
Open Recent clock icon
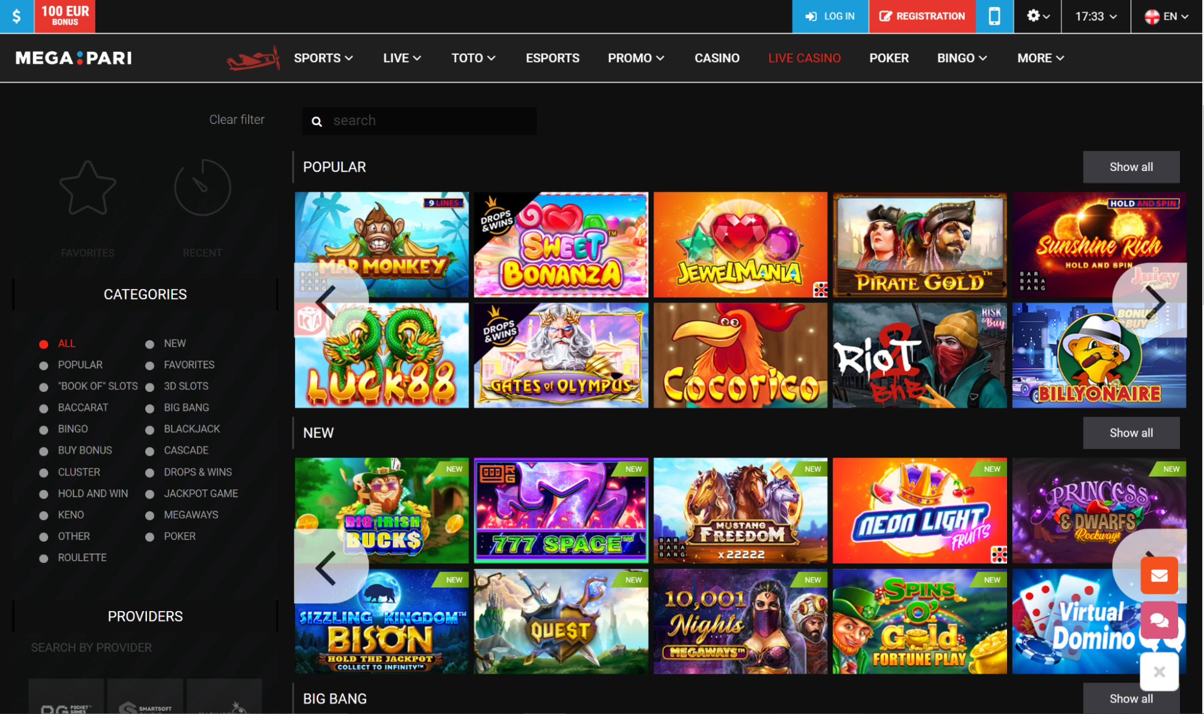pyautogui.click(x=202, y=187)
